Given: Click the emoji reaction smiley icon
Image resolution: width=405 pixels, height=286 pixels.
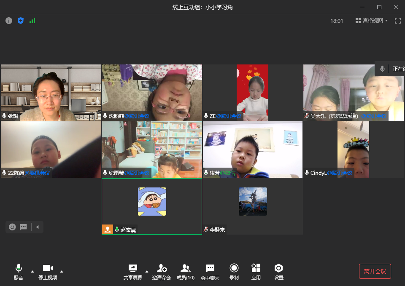Looking at the screenshot, I should point(12,227).
